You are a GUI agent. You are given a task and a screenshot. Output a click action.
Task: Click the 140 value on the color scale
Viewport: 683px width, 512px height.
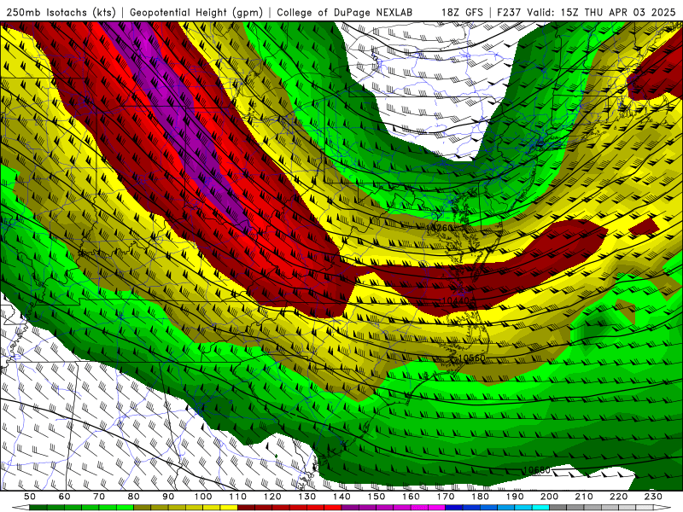click(341, 497)
